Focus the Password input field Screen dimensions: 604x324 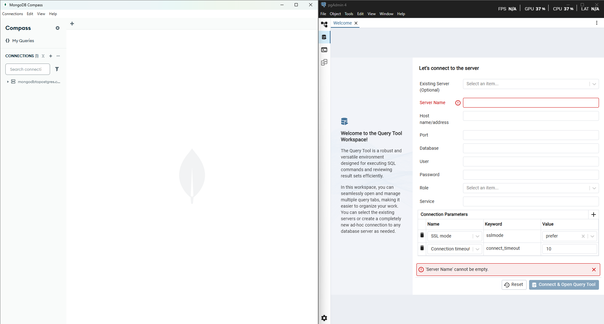(531, 175)
